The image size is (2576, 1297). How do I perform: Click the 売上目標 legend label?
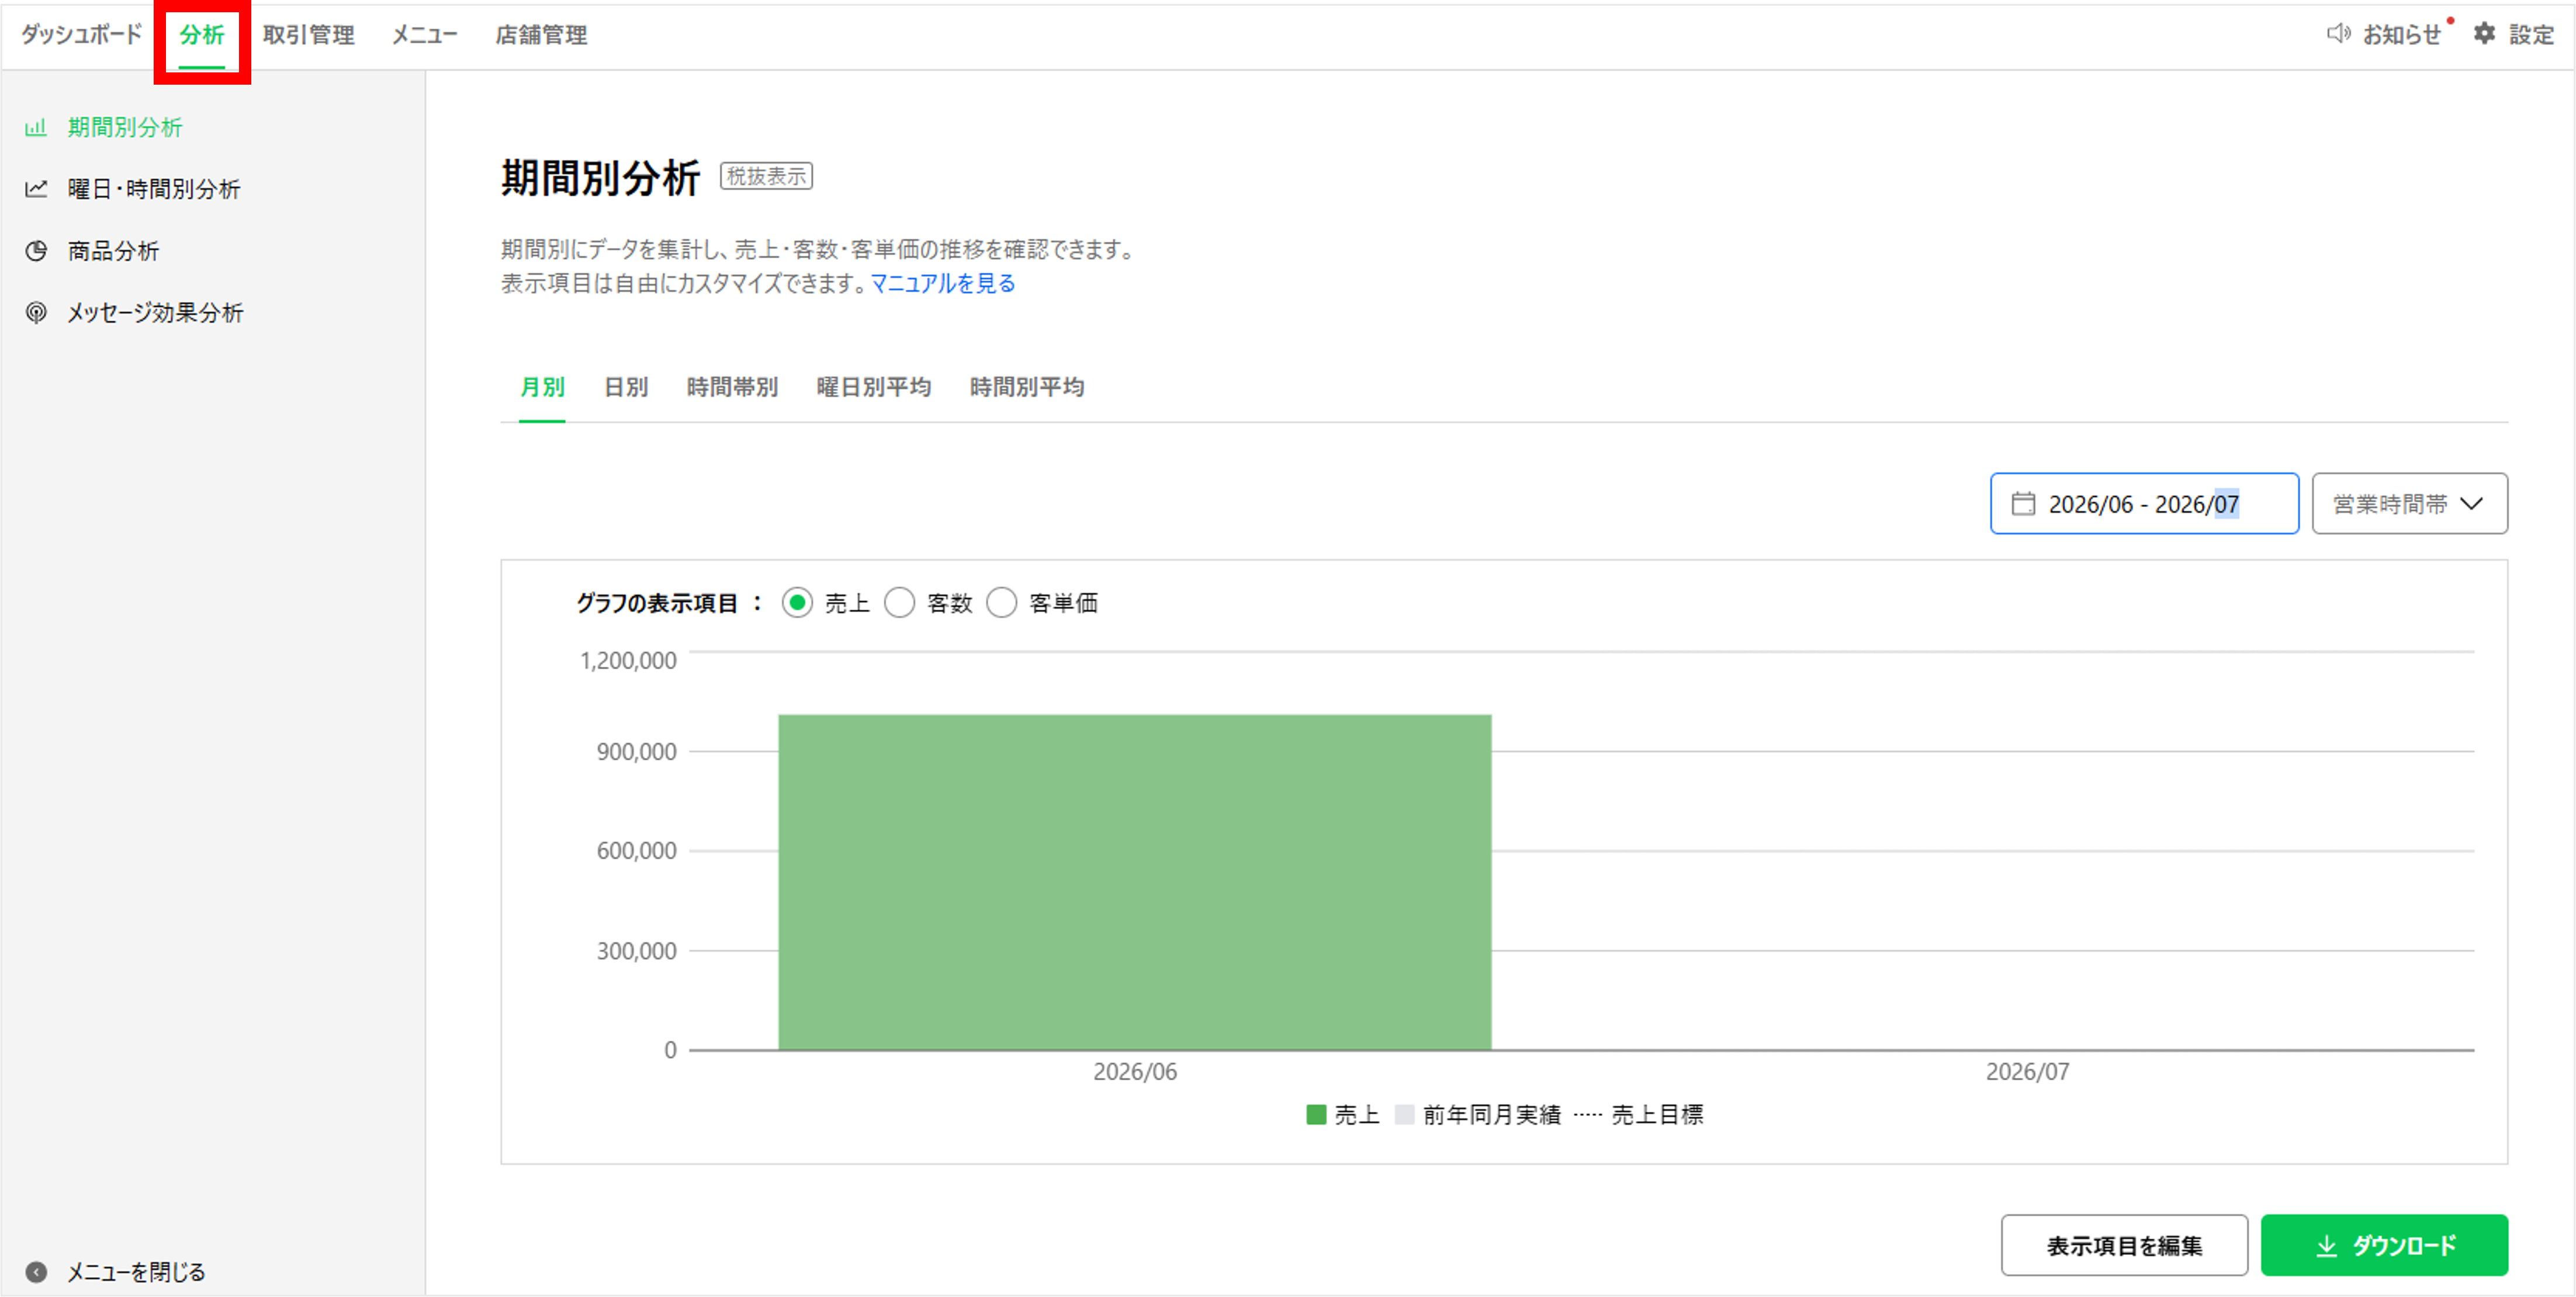(x=1657, y=1115)
